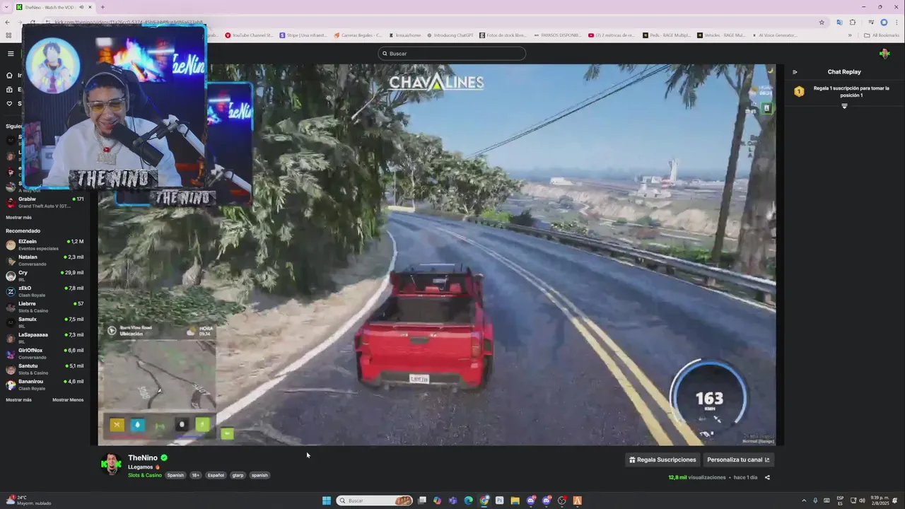Open taskbar clock showing 9:39 p. m.
Image resolution: width=905 pixels, height=509 pixels.
(880, 501)
